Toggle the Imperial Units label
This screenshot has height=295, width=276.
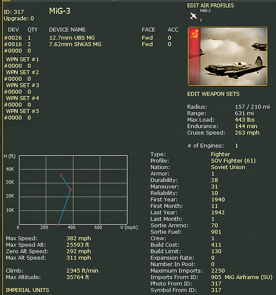tap(27, 290)
